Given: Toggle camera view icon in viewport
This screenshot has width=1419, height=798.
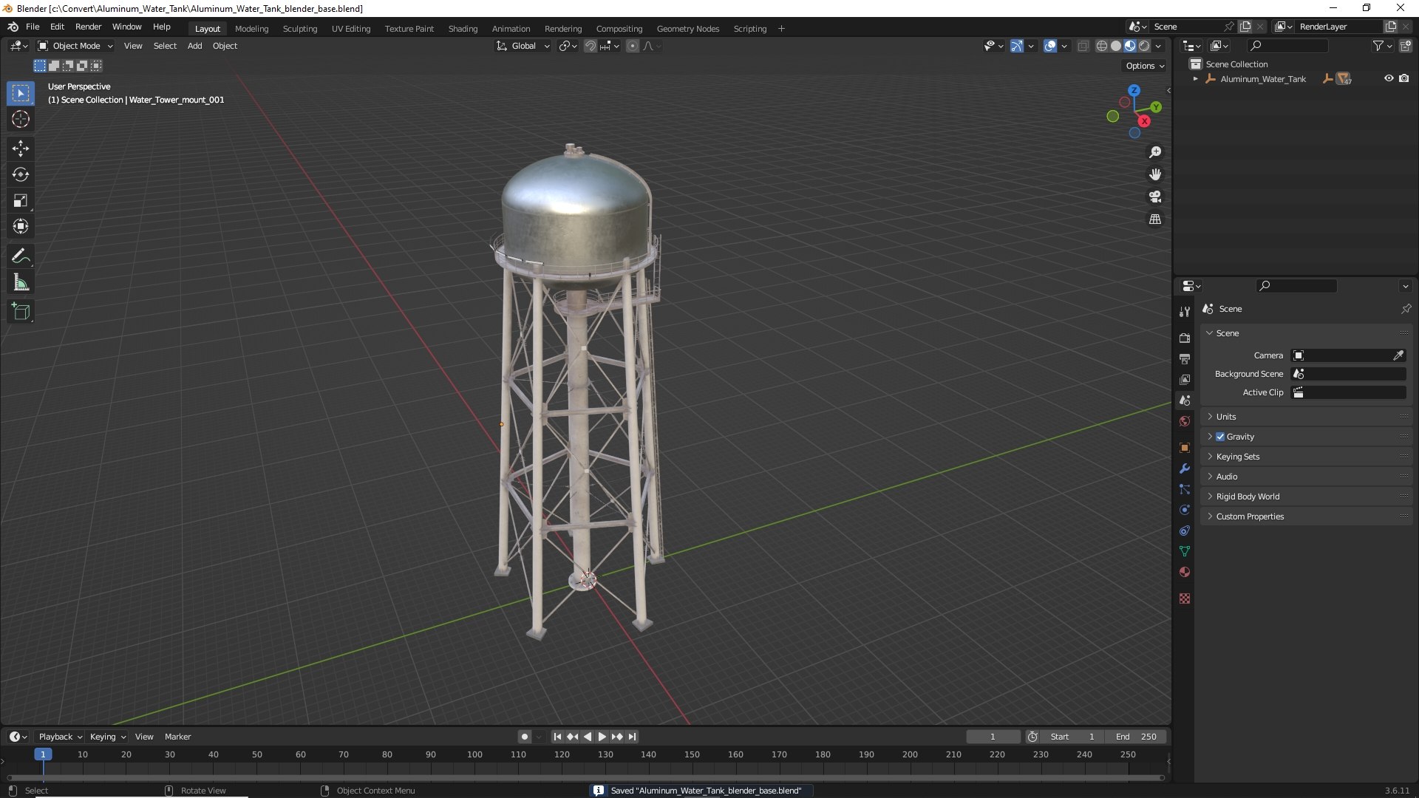Looking at the screenshot, I should tap(1155, 197).
